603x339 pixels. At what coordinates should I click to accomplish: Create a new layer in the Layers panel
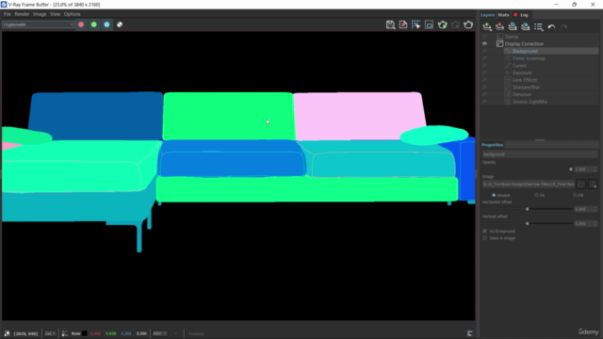tap(487, 26)
